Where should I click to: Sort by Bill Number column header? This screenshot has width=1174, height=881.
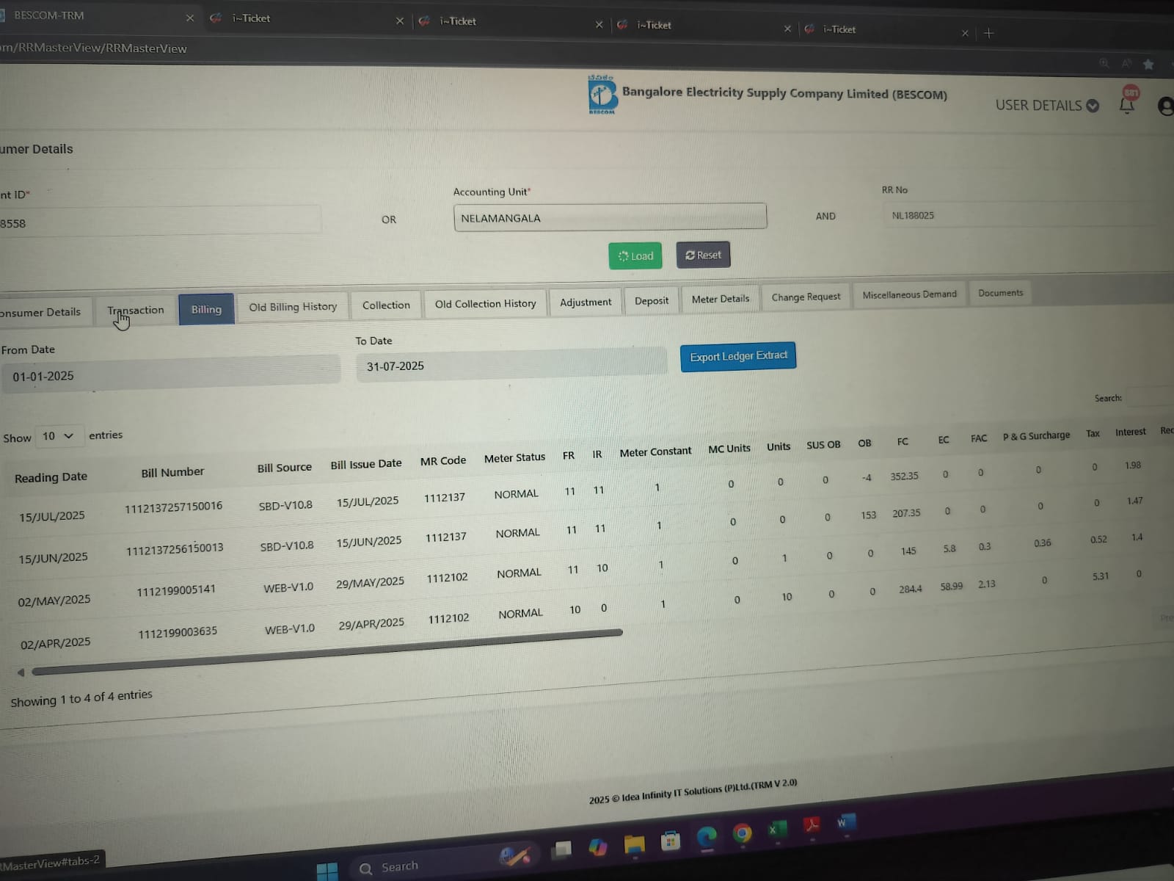tap(172, 472)
